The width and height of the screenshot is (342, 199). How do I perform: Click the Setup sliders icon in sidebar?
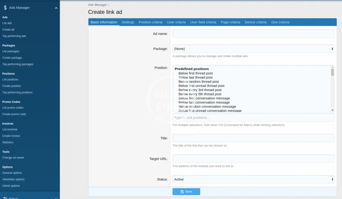pyautogui.click(x=5, y=198)
